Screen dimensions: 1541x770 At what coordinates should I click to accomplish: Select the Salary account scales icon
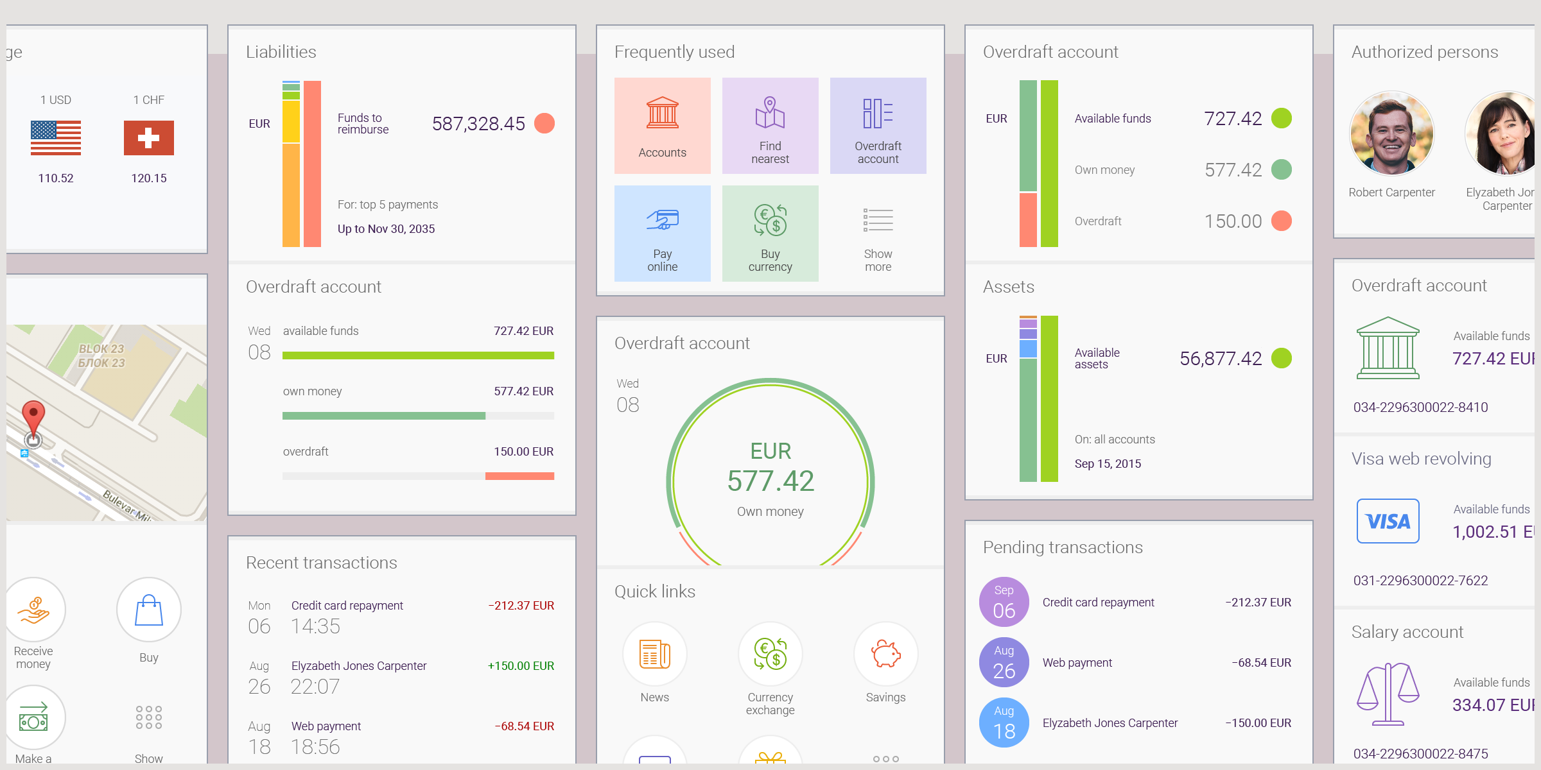[x=1388, y=694]
